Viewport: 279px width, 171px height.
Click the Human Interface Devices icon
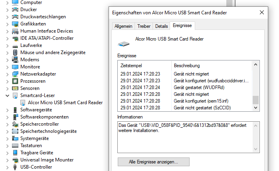(15, 31)
